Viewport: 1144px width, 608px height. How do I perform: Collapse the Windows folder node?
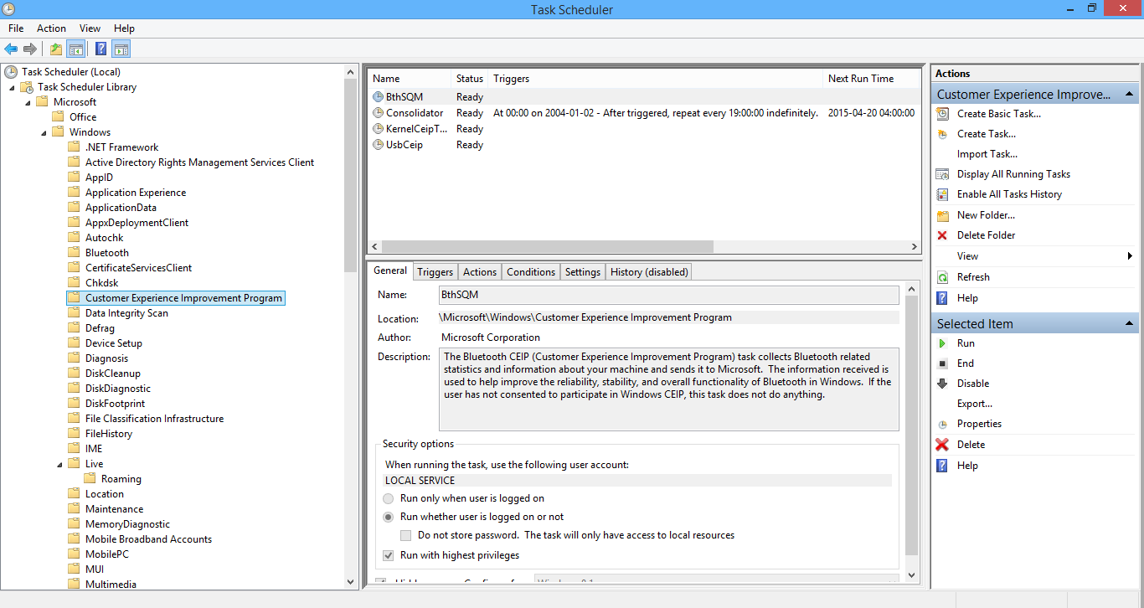[44, 132]
